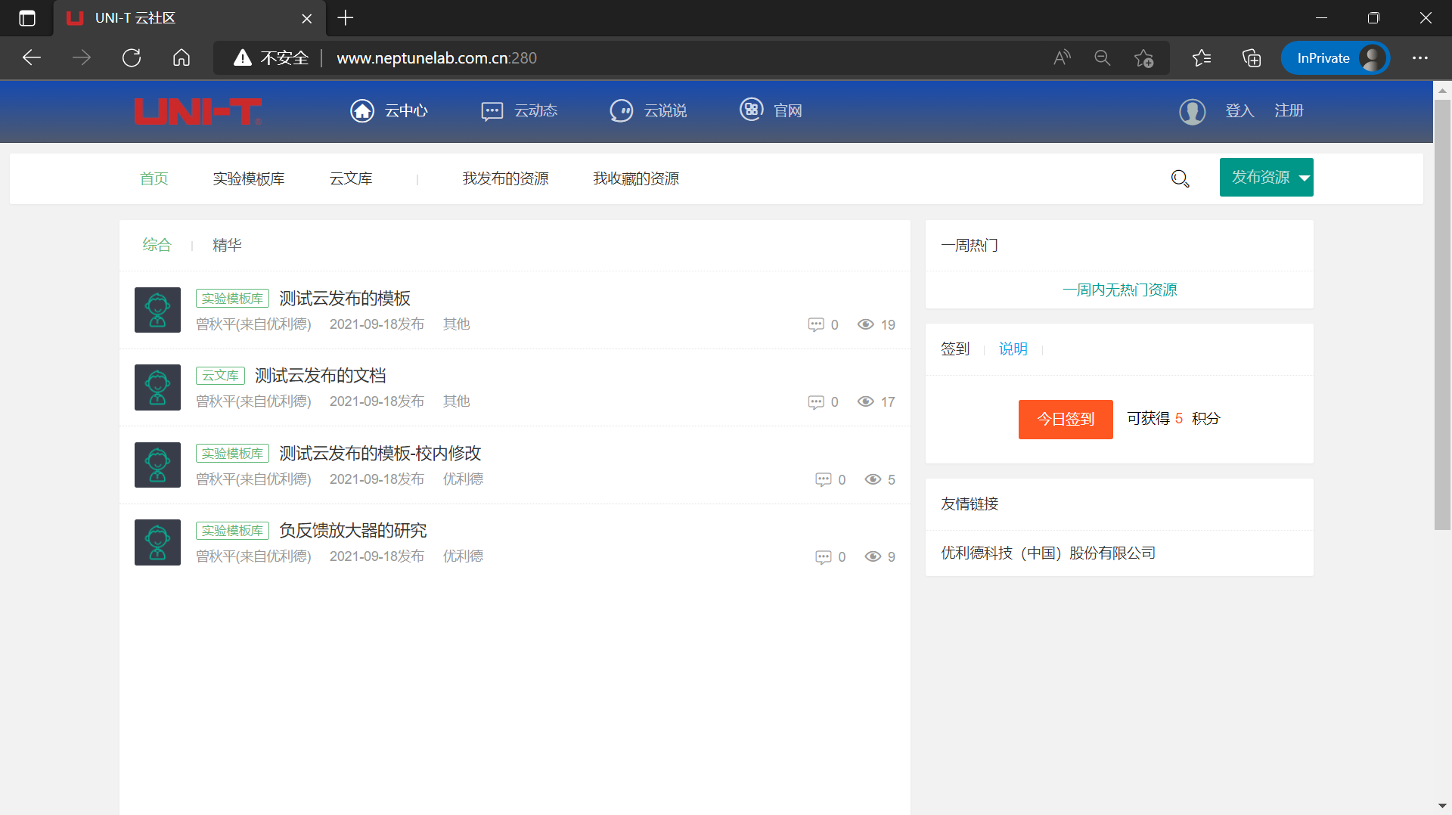The height and width of the screenshot is (815, 1452).
Task: Open 官网 via its grid icon
Action: [x=751, y=110]
